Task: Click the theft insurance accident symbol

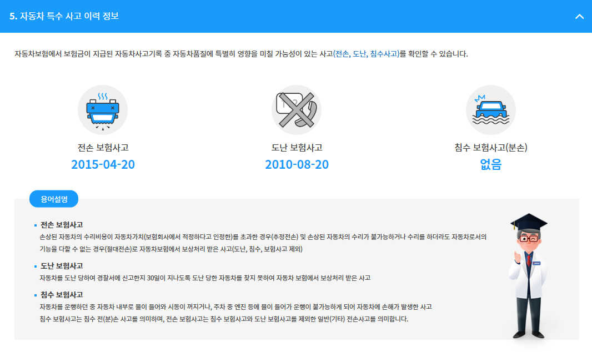Action: (x=296, y=109)
